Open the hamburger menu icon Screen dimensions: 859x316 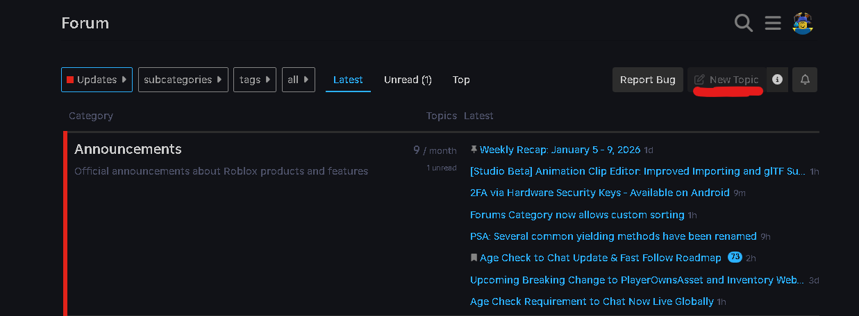click(x=773, y=24)
